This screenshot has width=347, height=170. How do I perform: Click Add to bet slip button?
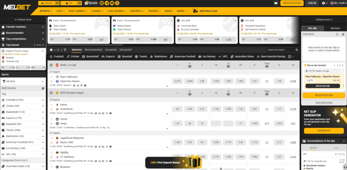(323, 86)
